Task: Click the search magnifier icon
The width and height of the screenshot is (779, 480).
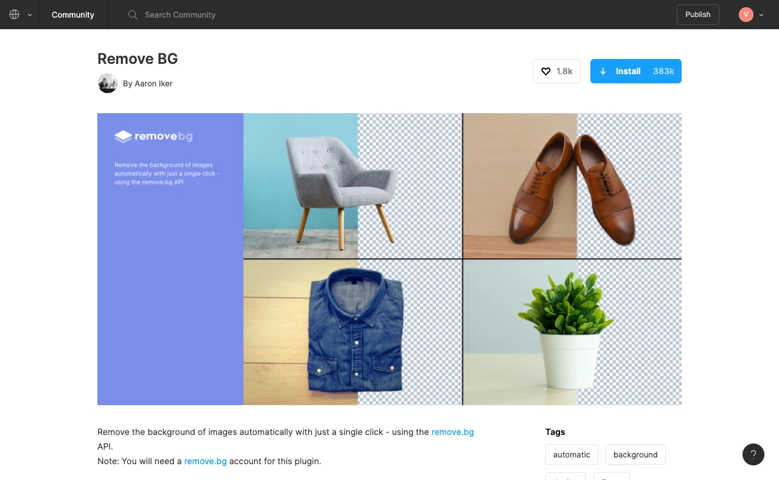Action: [133, 15]
